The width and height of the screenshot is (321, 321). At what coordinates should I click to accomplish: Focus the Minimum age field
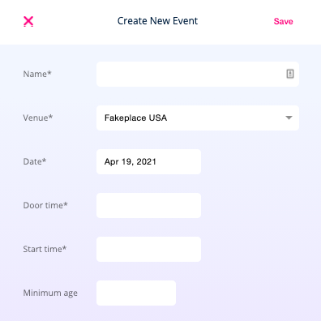[136, 293]
